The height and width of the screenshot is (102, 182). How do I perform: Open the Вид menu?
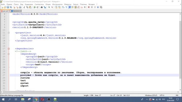[x=22, y=4]
